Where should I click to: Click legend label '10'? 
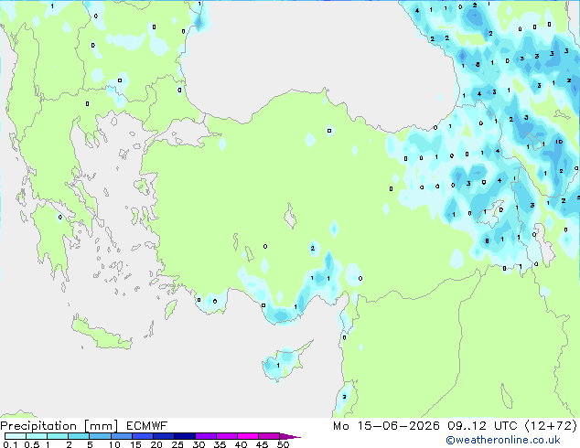(114, 444)
